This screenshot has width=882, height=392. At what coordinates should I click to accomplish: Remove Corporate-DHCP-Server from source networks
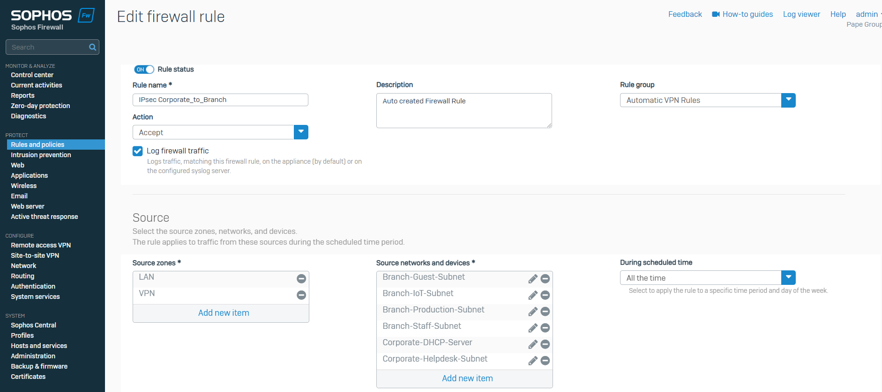click(x=545, y=344)
